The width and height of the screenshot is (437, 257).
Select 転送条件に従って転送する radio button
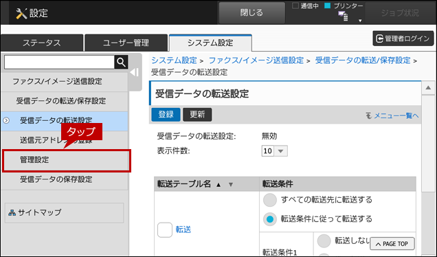coord(270,219)
